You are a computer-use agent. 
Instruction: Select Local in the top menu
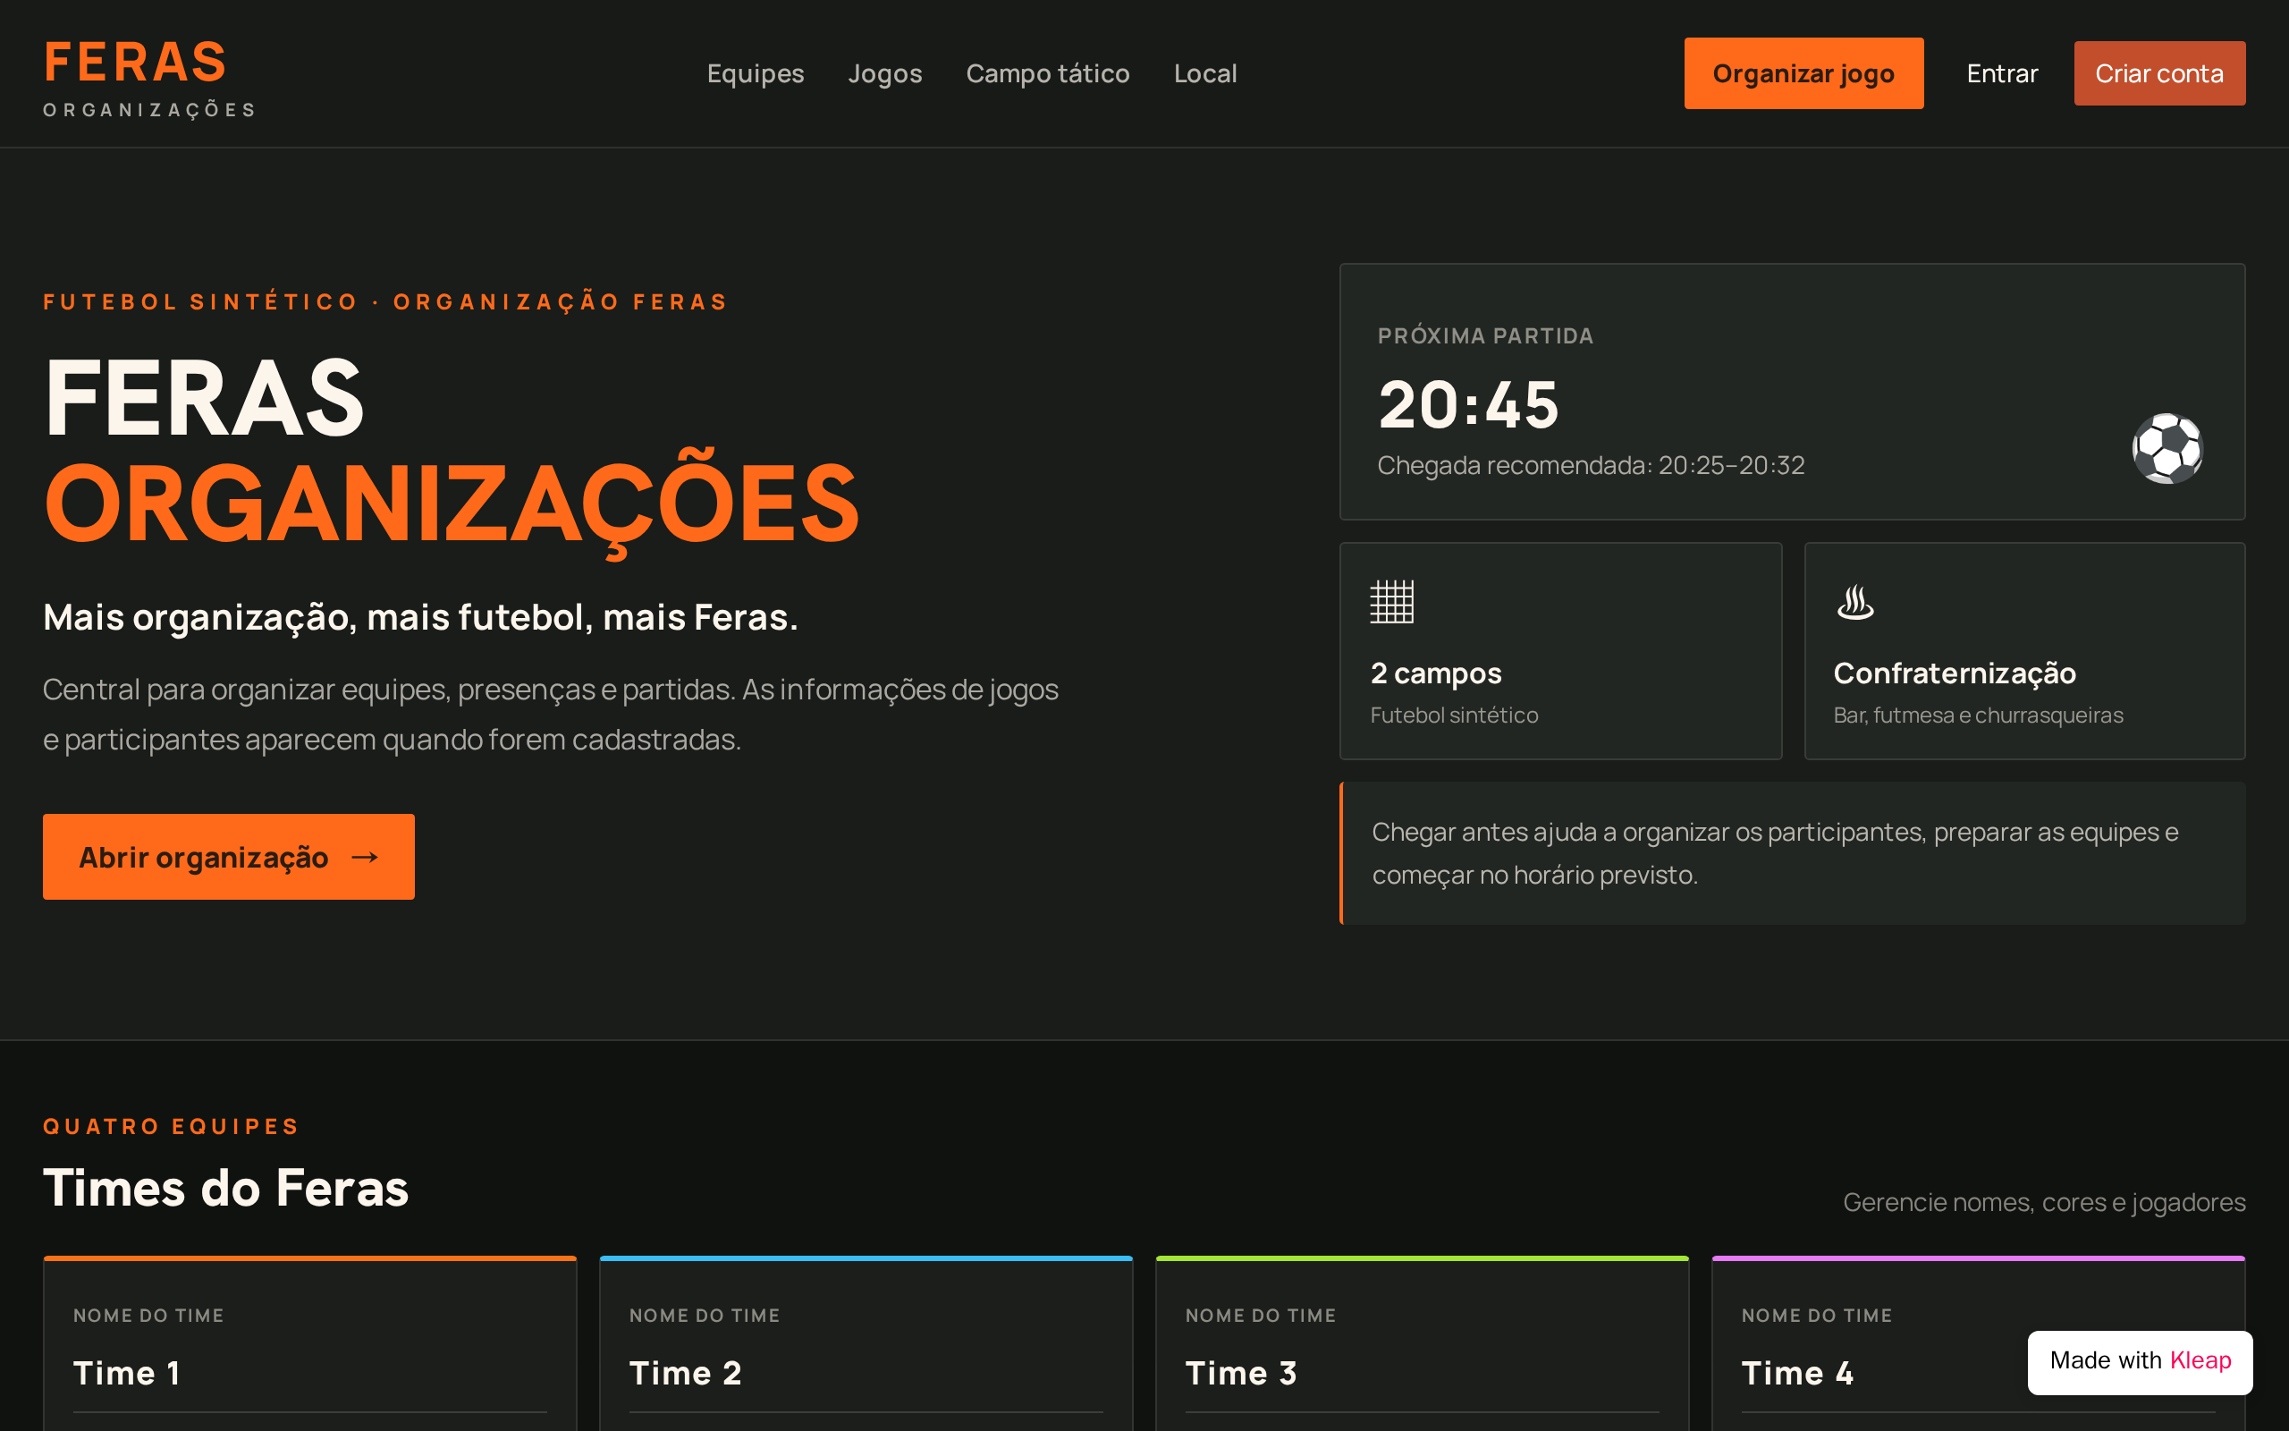tap(1205, 74)
